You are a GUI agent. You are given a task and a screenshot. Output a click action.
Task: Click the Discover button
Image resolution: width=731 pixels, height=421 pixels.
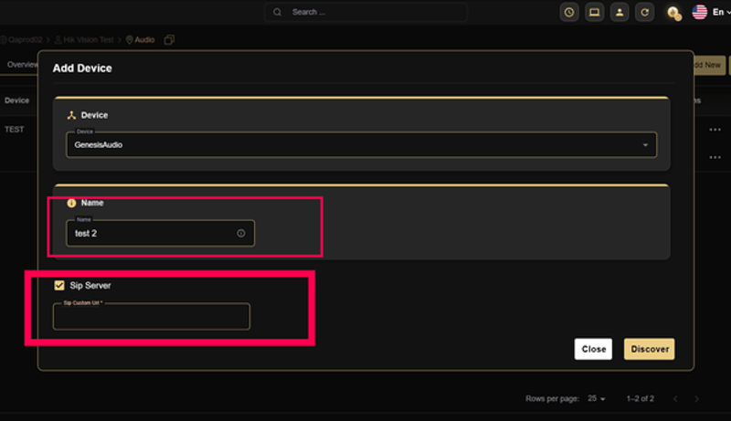tap(650, 349)
